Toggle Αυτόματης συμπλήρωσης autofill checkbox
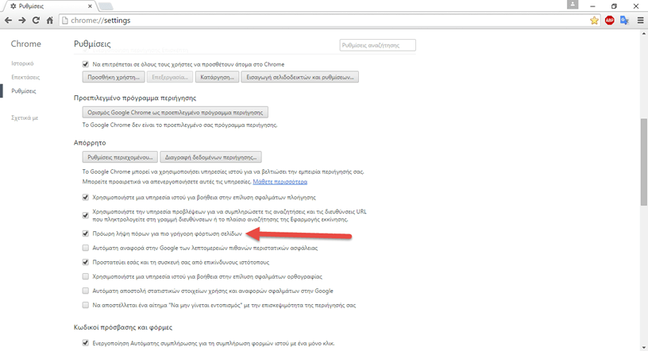648x351 pixels. [86, 343]
